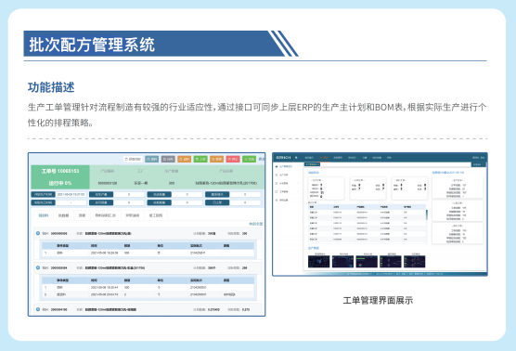The height and width of the screenshot is (351, 516).
Task: Click the last green toolbar button
Action: coord(249,159)
